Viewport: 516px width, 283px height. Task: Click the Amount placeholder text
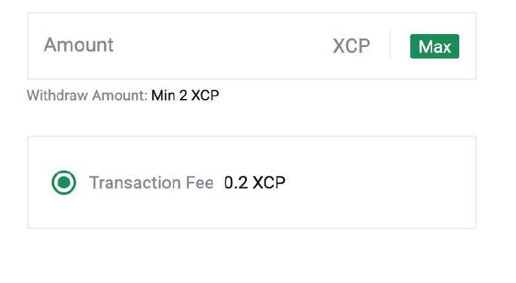tap(79, 45)
